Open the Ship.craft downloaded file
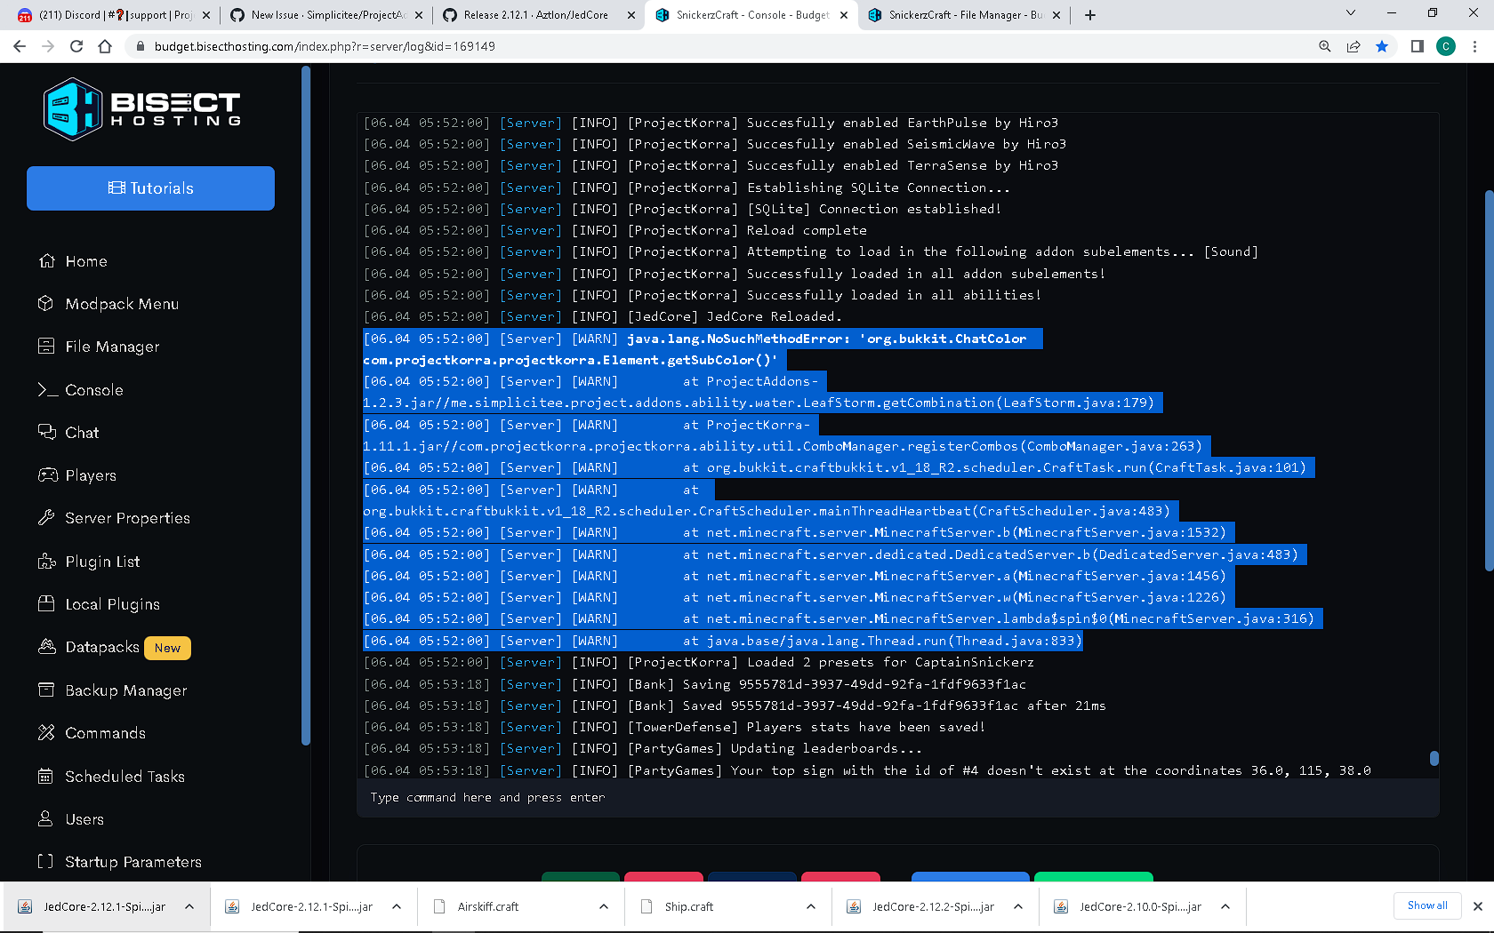Viewport: 1494px width, 933px height. 689,906
